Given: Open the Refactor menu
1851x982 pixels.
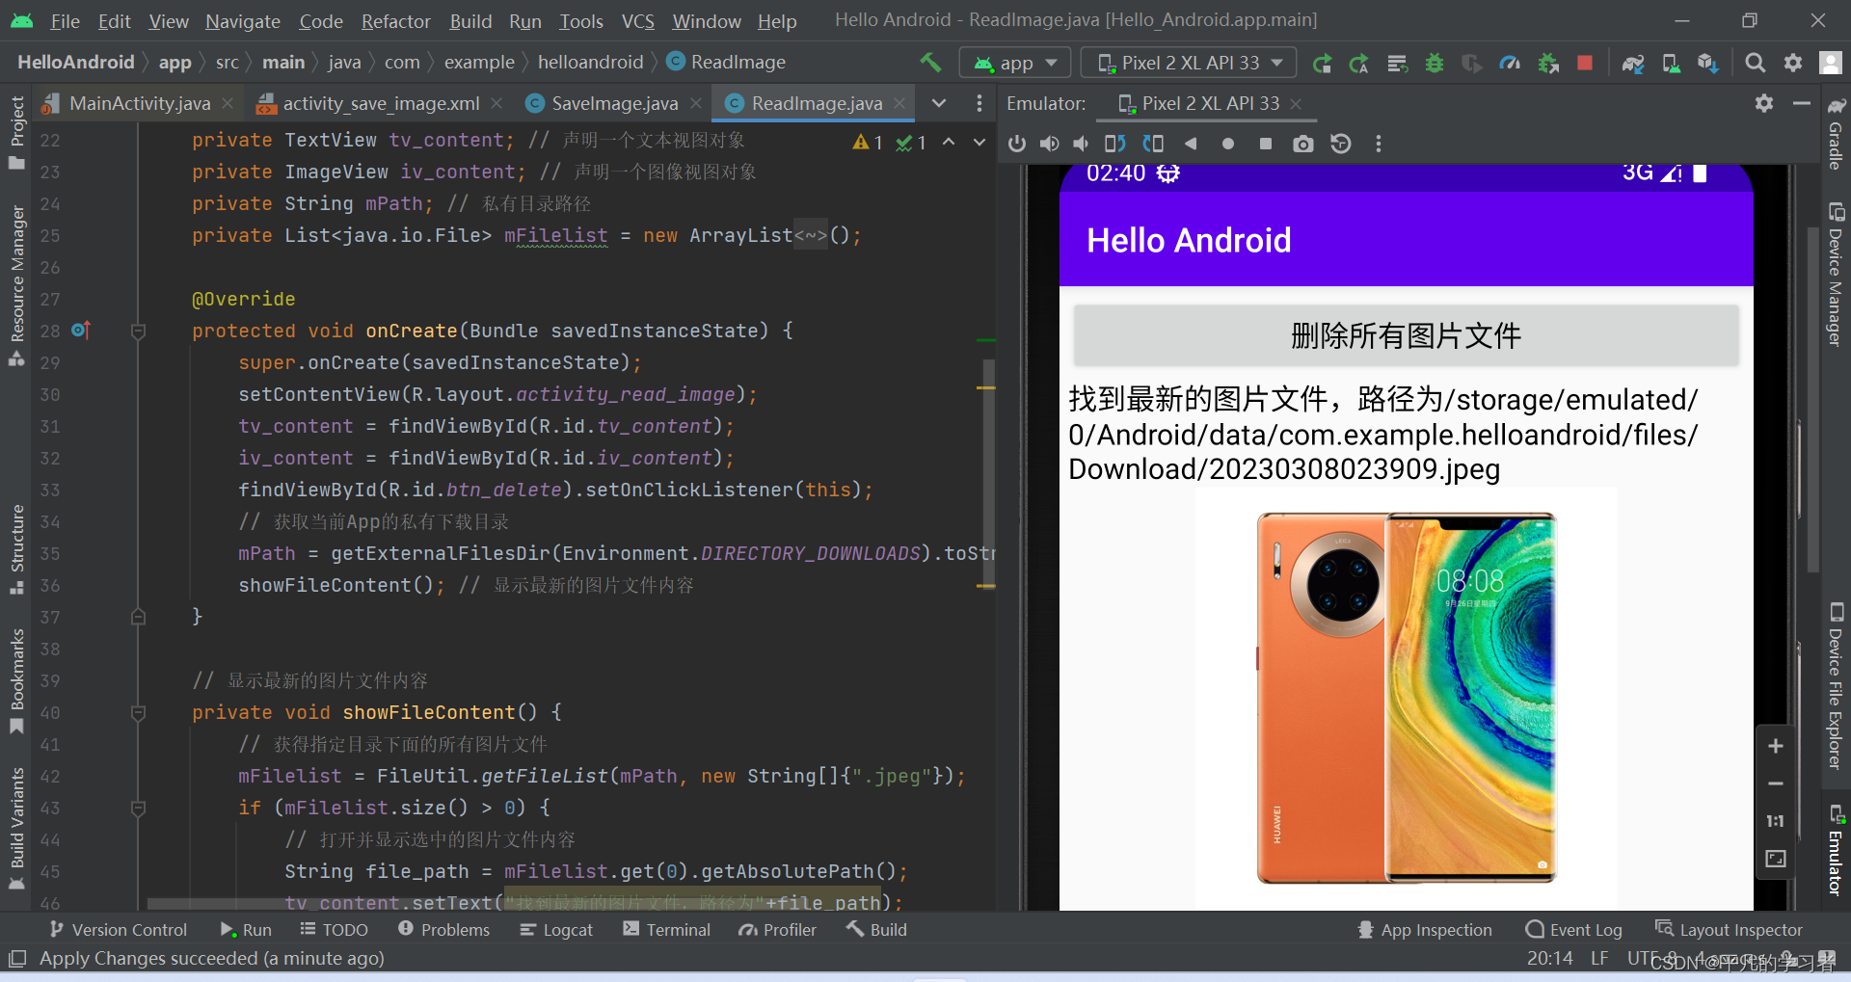Looking at the screenshot, I should (x=395, y=20).
